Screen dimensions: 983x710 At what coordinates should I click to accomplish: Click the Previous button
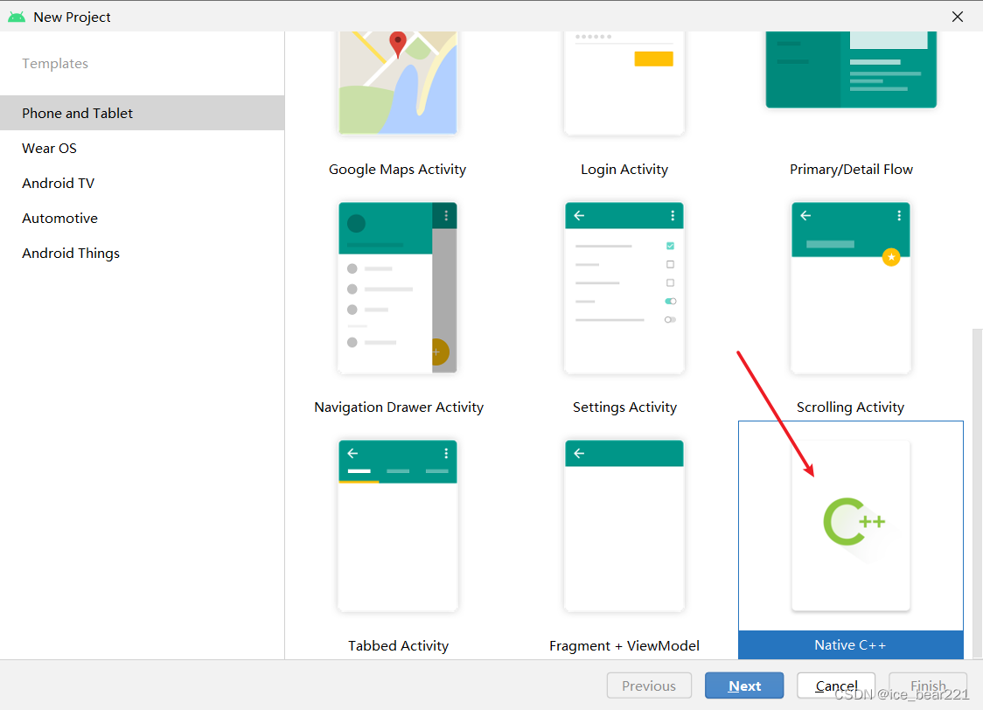tap(649, 686)
